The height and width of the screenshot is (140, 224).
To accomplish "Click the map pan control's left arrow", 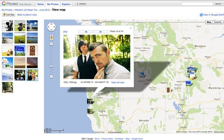I will point(49,27).
